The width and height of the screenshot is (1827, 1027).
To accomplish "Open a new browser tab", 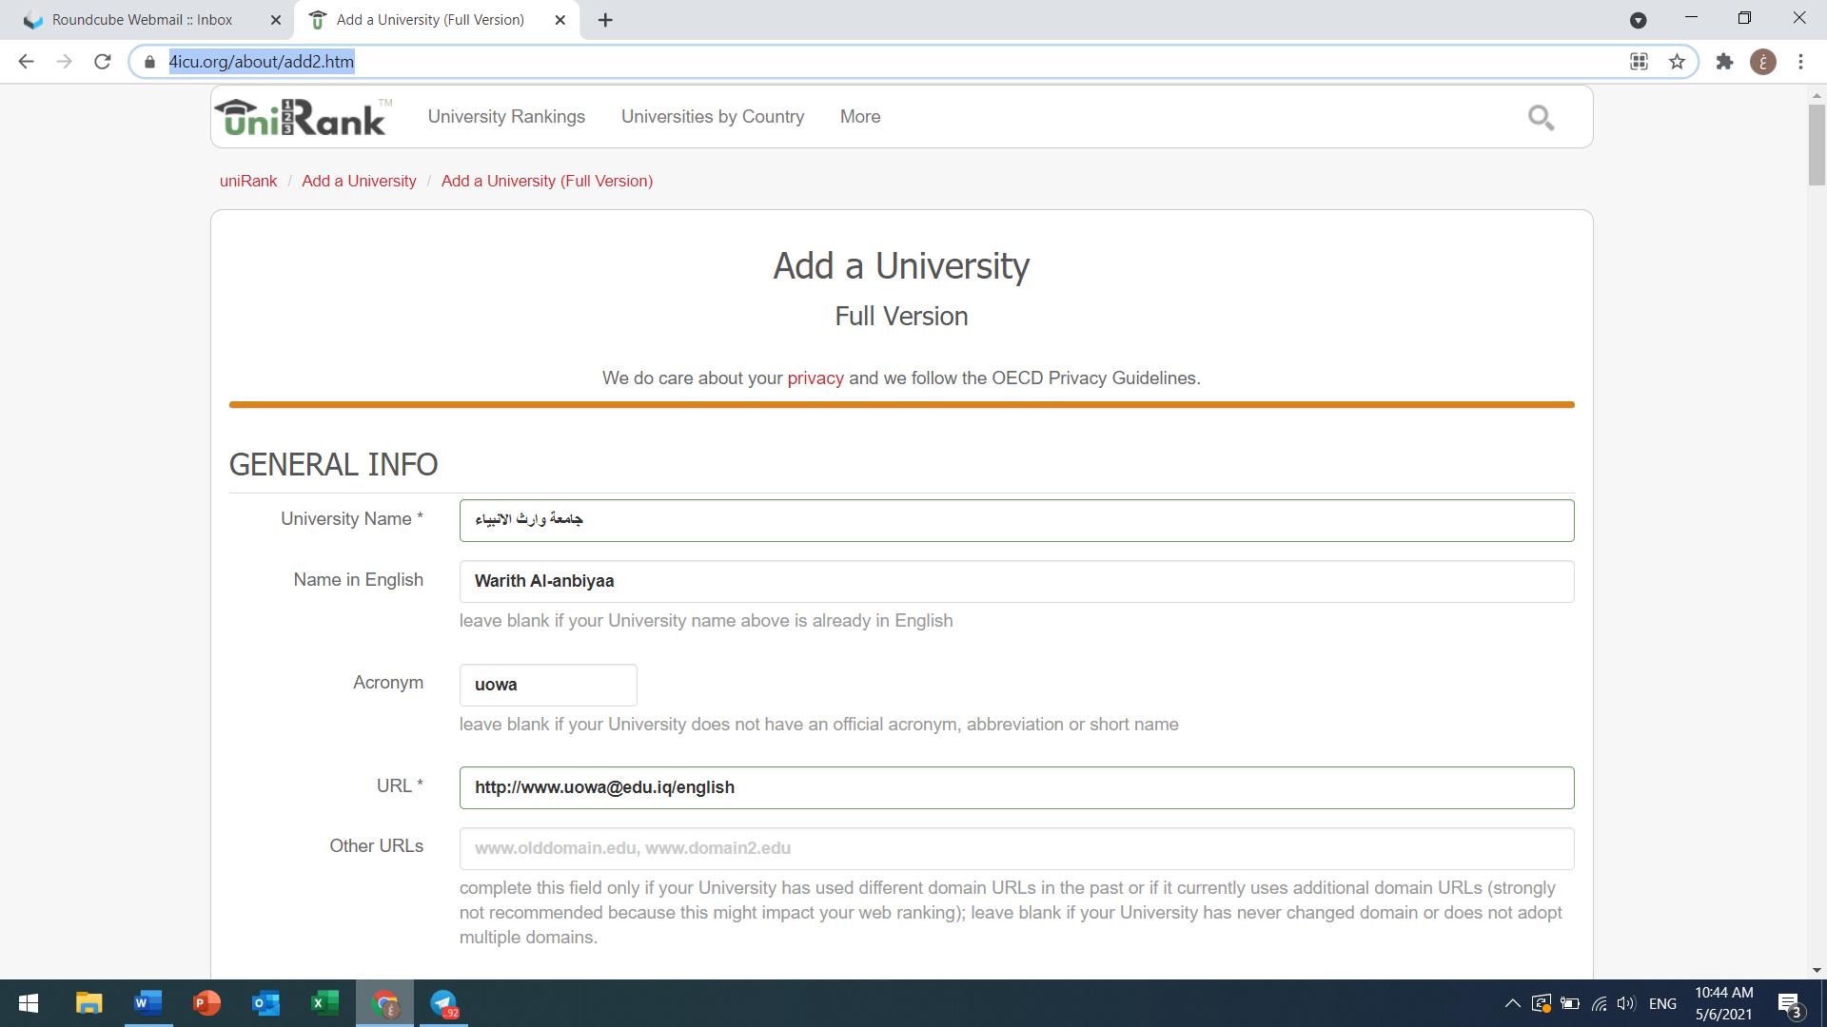I will (605, 19).
